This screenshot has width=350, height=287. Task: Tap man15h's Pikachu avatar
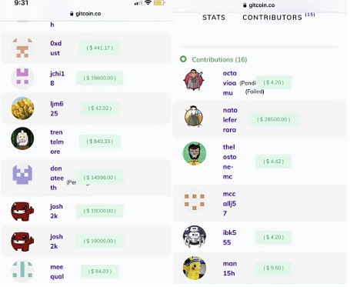195,268
